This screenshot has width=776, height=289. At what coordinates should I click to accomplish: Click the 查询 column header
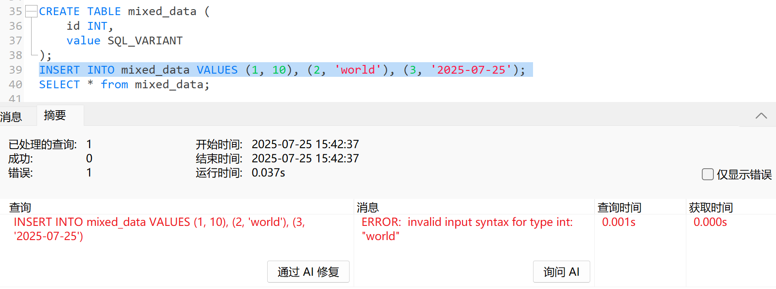pos(20,208)
